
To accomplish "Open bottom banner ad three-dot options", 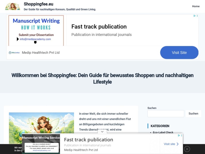I will (x=181, y=136).
